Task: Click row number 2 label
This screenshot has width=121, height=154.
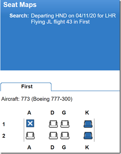Action: click(x=4, y=136)
